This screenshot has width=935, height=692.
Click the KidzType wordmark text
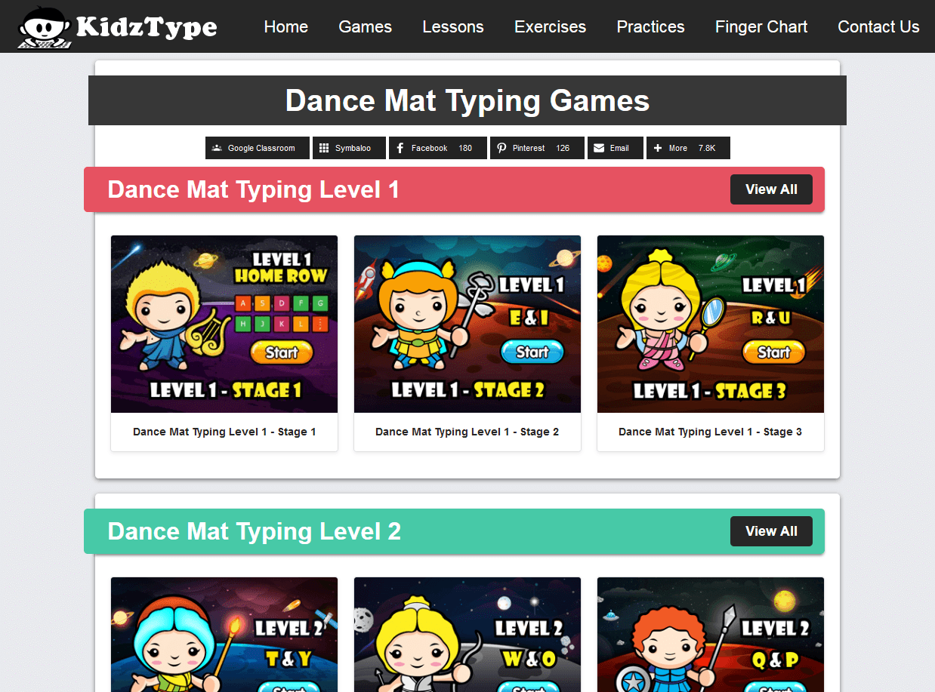pos(147,28)
